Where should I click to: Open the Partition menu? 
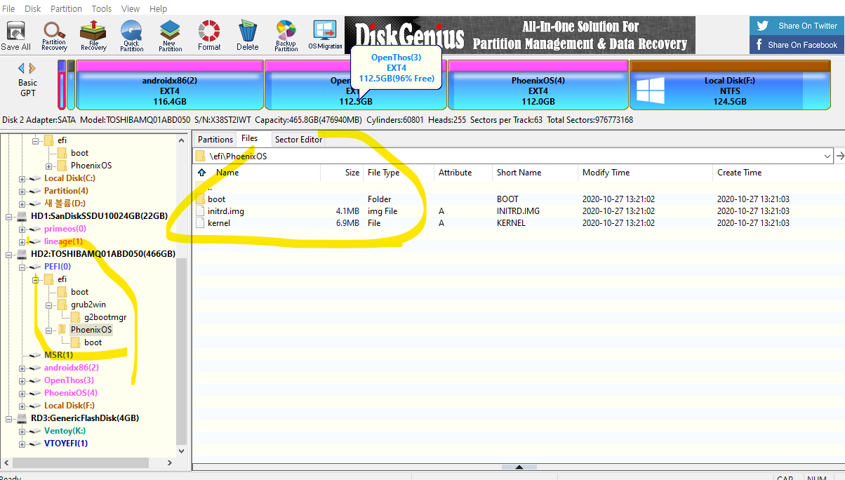tap(66, 8)
